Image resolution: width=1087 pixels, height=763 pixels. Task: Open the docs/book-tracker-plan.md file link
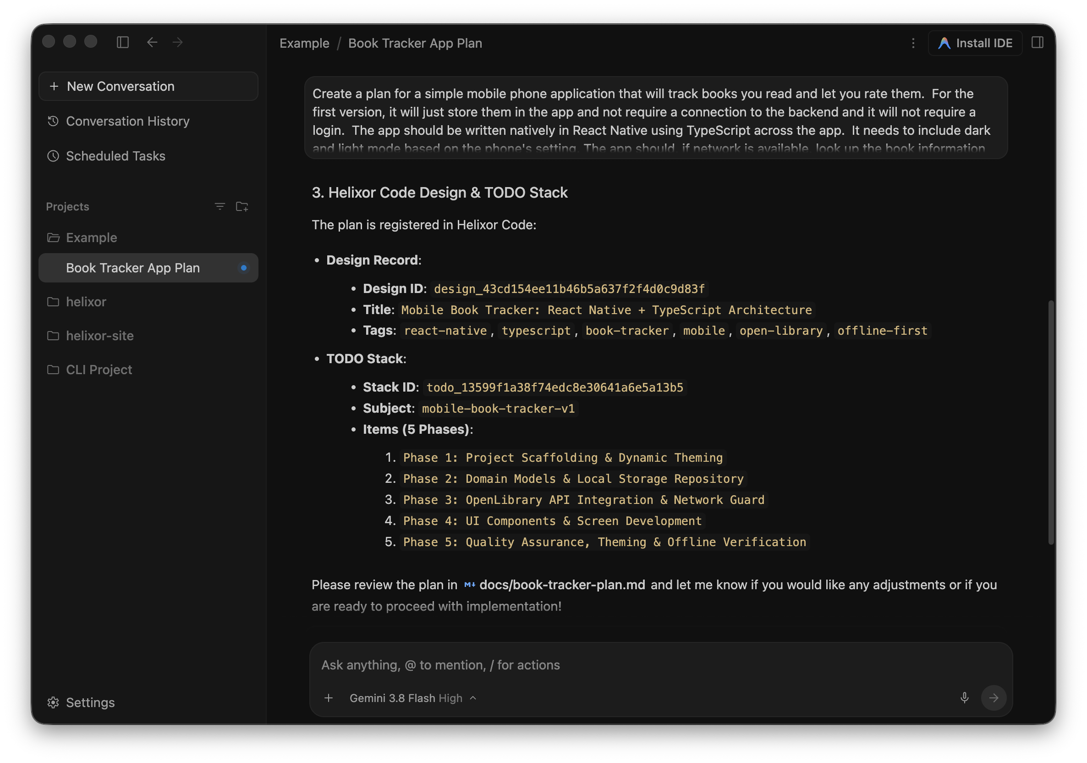(x=554, y=585)
